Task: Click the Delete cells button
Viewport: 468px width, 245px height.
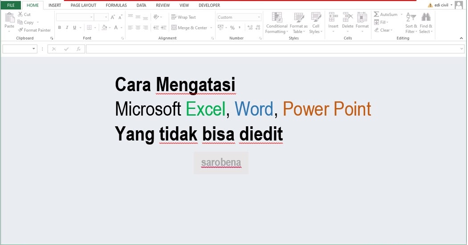Action: [347, 22]
